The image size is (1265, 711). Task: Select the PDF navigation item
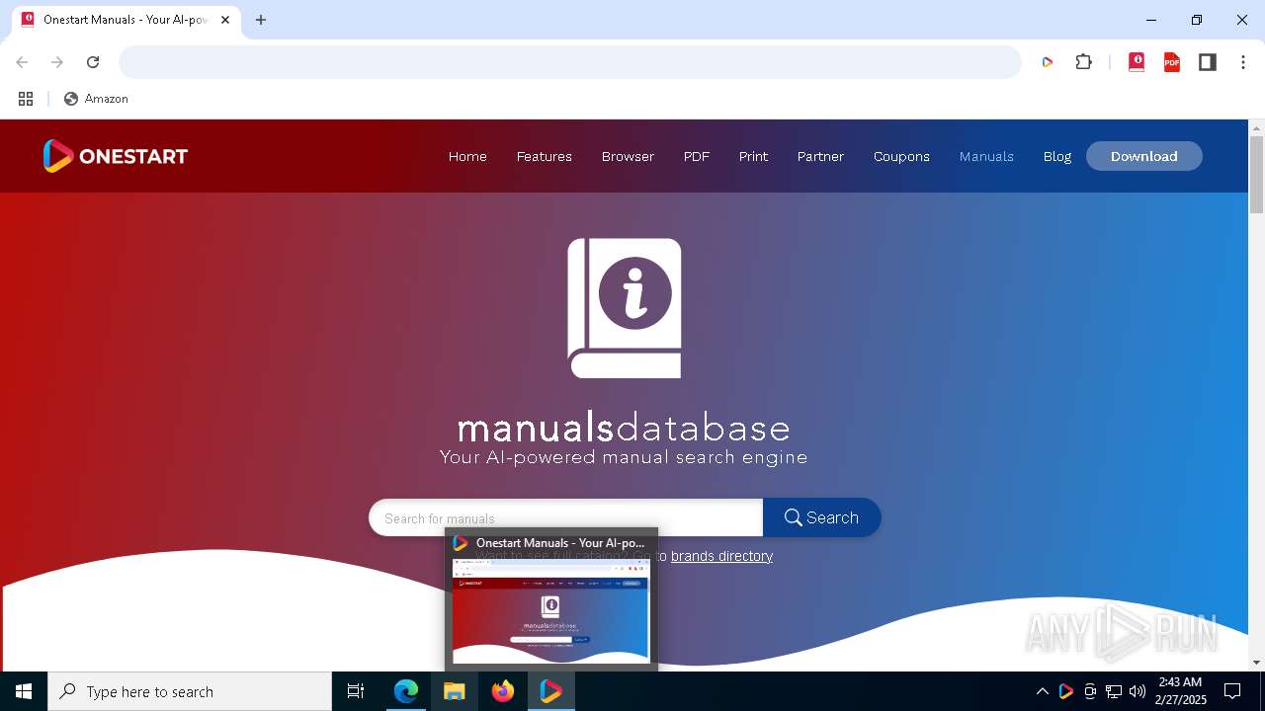coord(697,156)
